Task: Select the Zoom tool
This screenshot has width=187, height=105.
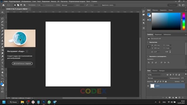Action: [2, 75]
